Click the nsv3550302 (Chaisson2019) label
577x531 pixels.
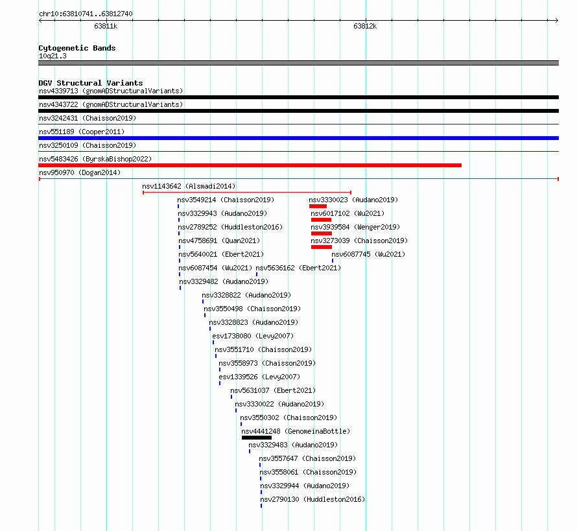point(288,418)
